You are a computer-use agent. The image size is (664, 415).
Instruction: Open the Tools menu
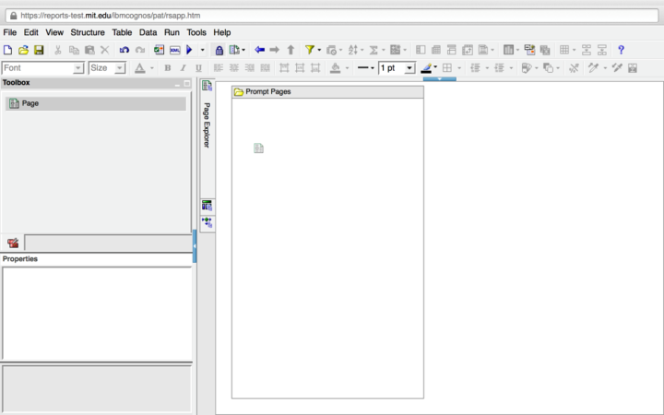coord(196,32)
